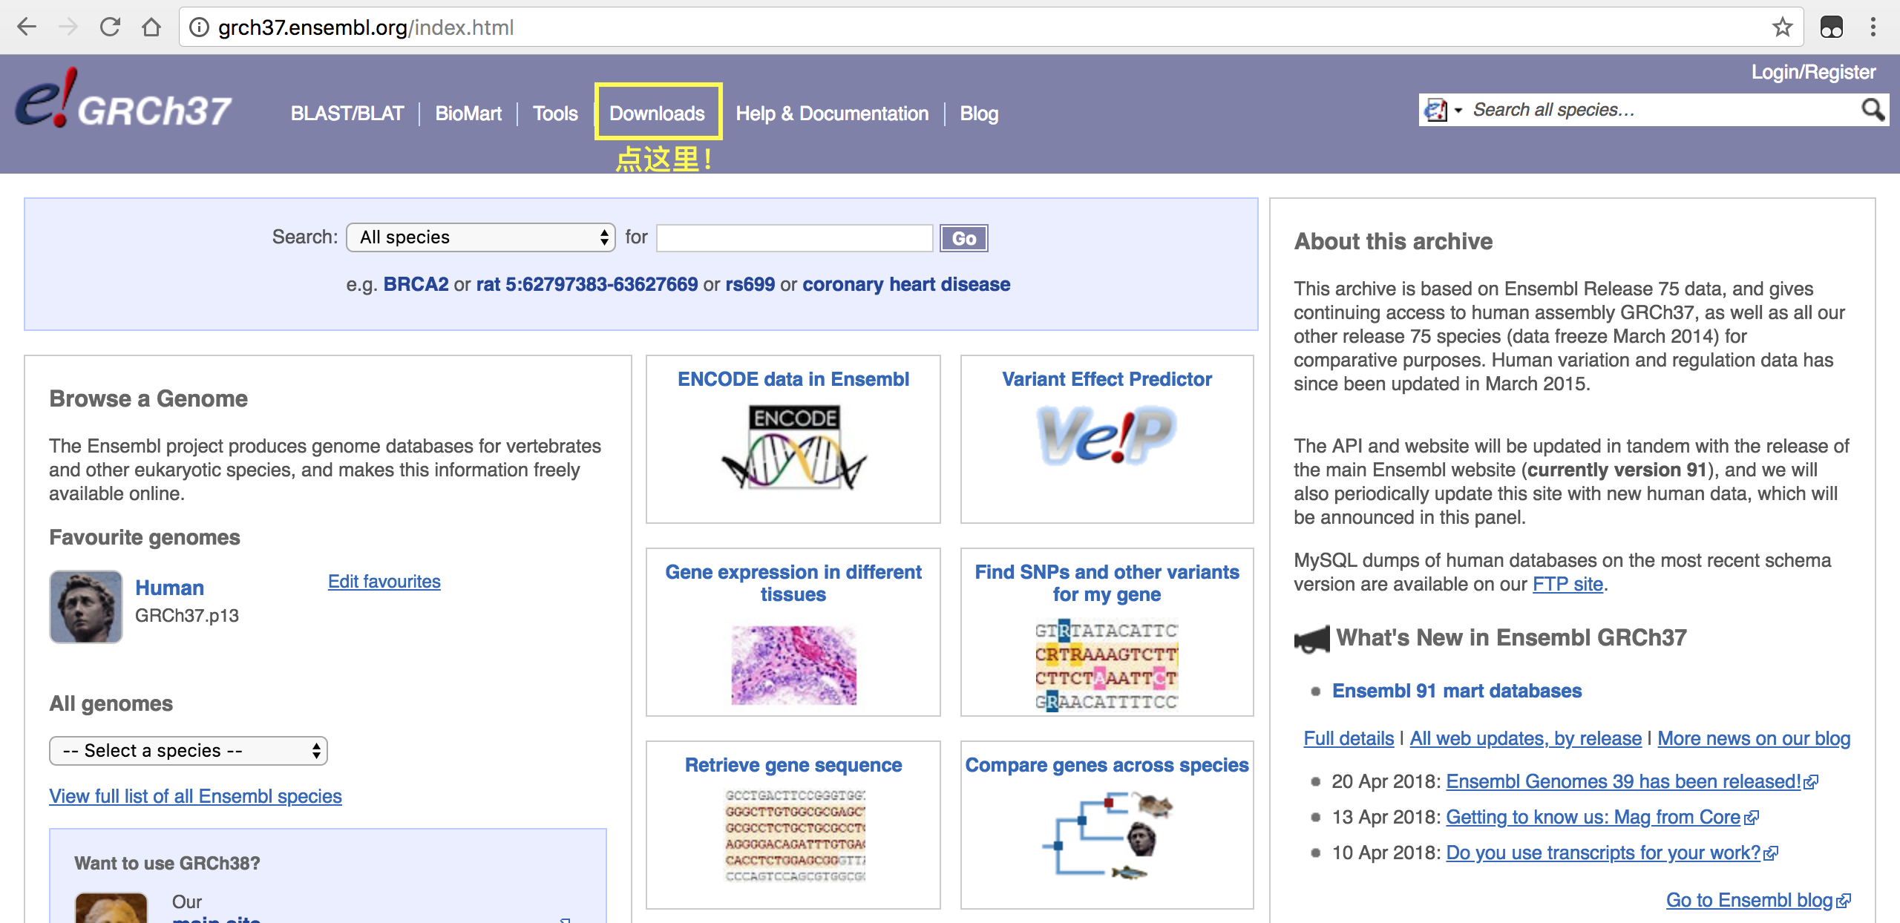The width and height of the screenshot is (1900, 923).
Task: Expand the All species search dropdown
Action: click(480, 237)
